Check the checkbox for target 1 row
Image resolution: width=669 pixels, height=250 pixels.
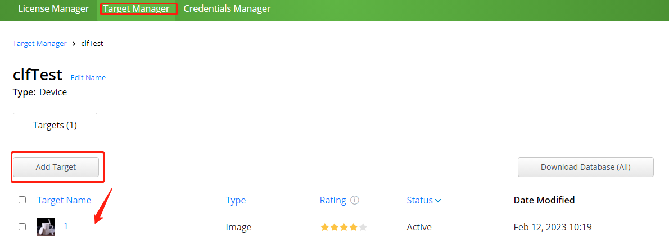22,227
